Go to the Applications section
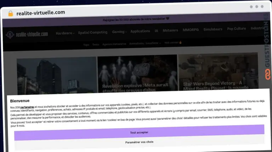Screen dimensions: 272x152 coord(140,31)
